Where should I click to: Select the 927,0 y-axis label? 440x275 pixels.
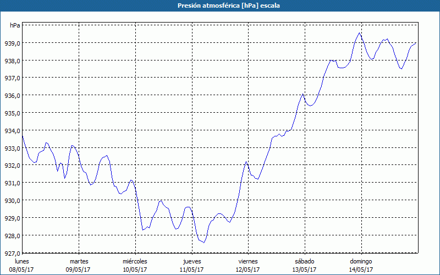pos(12,253)
